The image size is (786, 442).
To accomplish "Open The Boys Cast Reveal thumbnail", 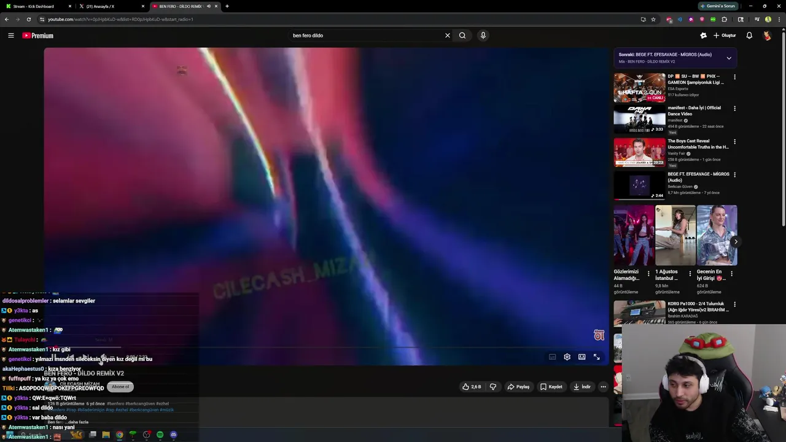I will tap(639, 152).
